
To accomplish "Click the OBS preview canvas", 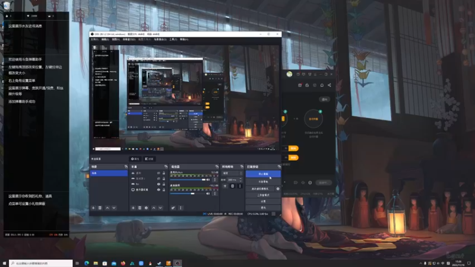I will 185,98.
